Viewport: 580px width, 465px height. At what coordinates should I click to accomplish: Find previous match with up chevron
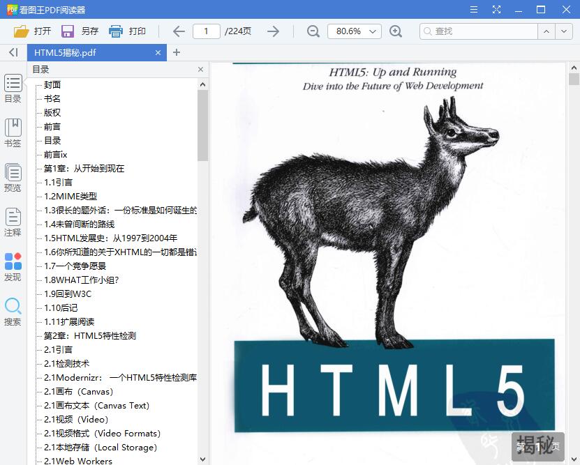pyautogui.click(x=546, y=31)
